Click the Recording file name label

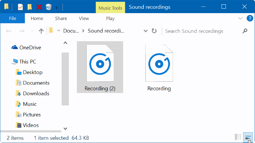pyautogui.click(x=159, y=89)
